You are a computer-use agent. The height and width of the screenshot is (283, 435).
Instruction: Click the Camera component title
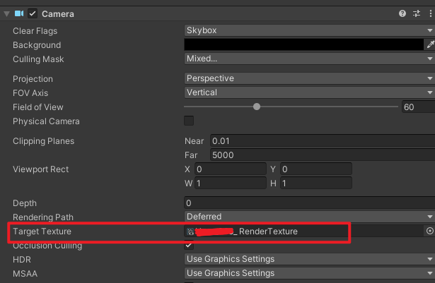coord(58,14)
